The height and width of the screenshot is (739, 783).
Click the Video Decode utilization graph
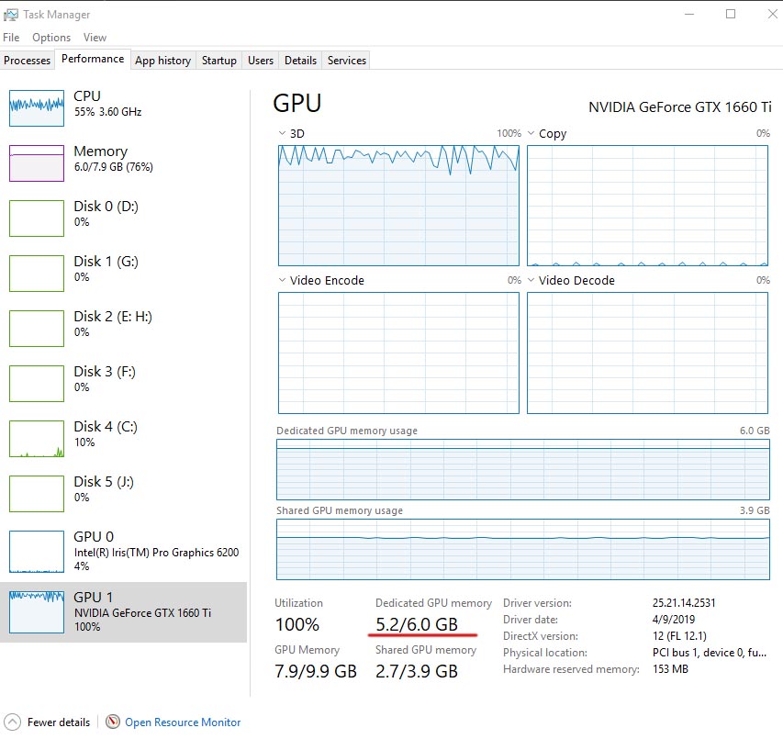point(647,353)
